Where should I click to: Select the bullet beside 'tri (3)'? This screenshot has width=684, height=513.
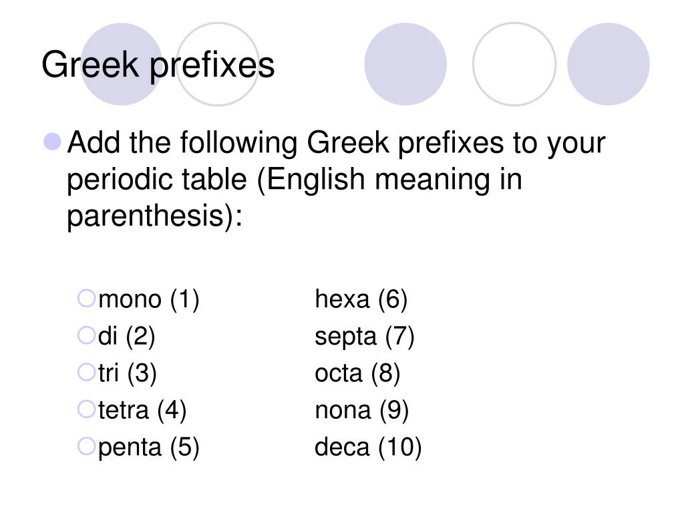[x=86, y=373]
